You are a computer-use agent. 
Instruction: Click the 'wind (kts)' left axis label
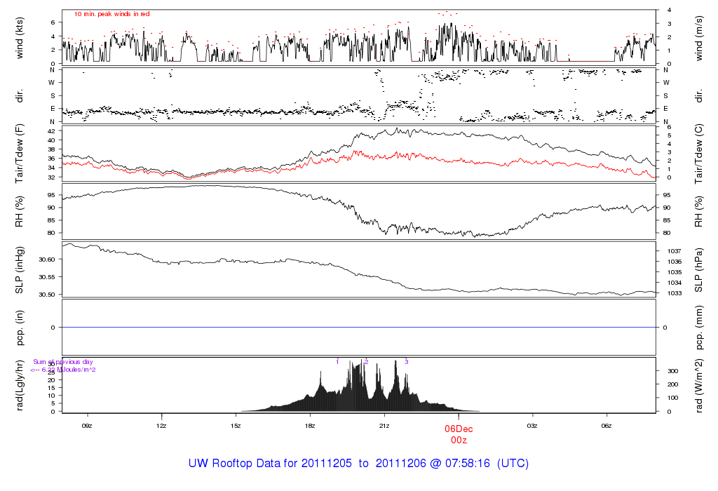20,37
